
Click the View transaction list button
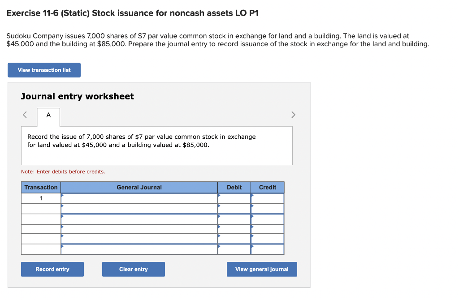(43, 70)
